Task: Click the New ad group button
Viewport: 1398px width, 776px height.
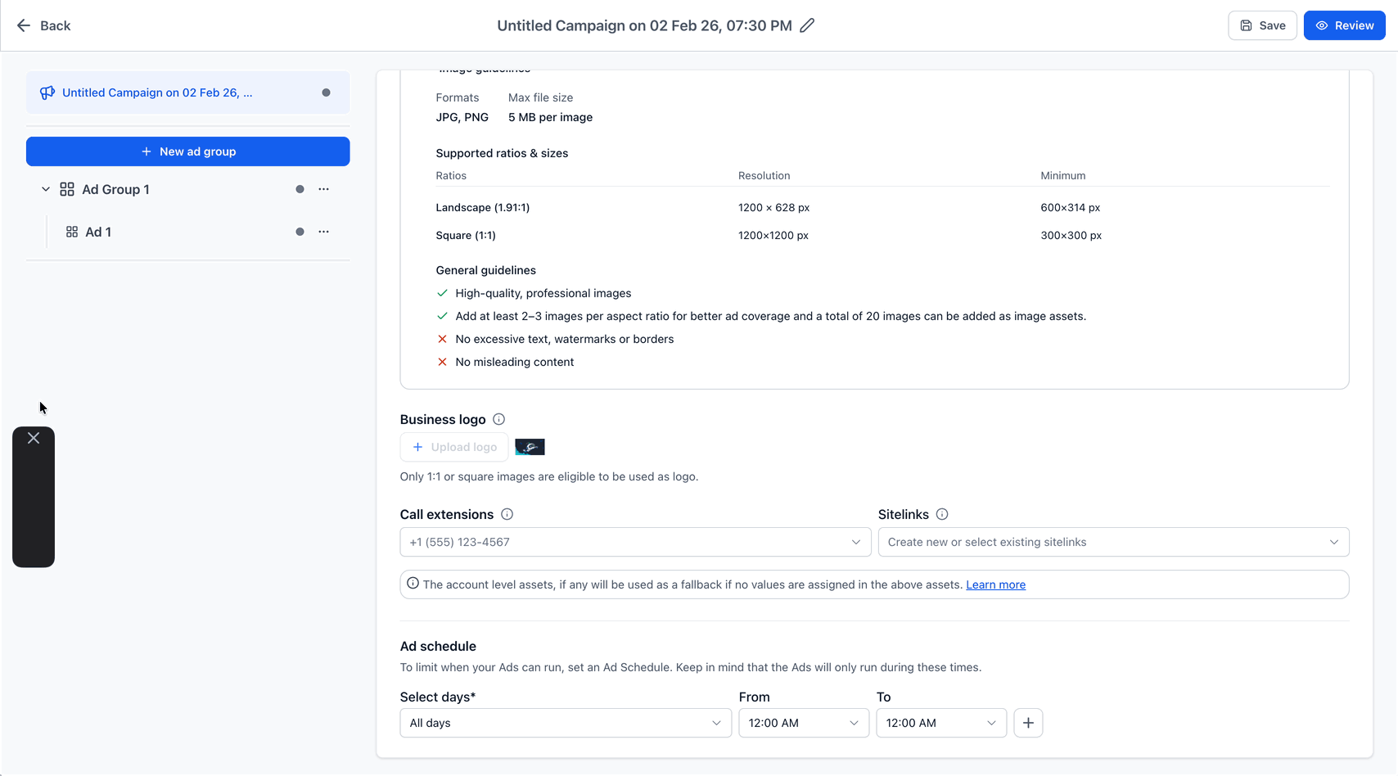Action: pyautogui.click(x=188, y=151)
